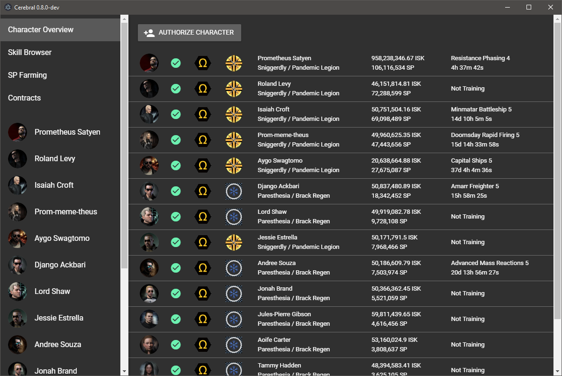Click Paresthesia corp logo for Jonah Brand
Image resolution: width=562 pixels, height=376 pixels.
[x=234, y=293]
